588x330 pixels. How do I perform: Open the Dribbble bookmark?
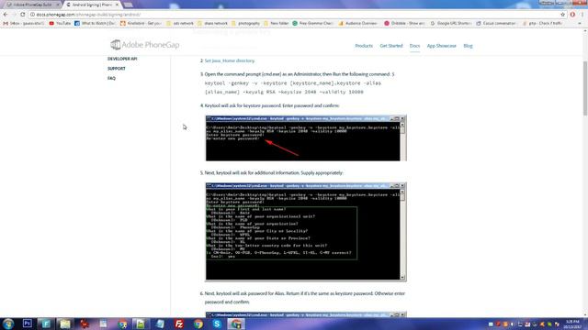[404, 23]
